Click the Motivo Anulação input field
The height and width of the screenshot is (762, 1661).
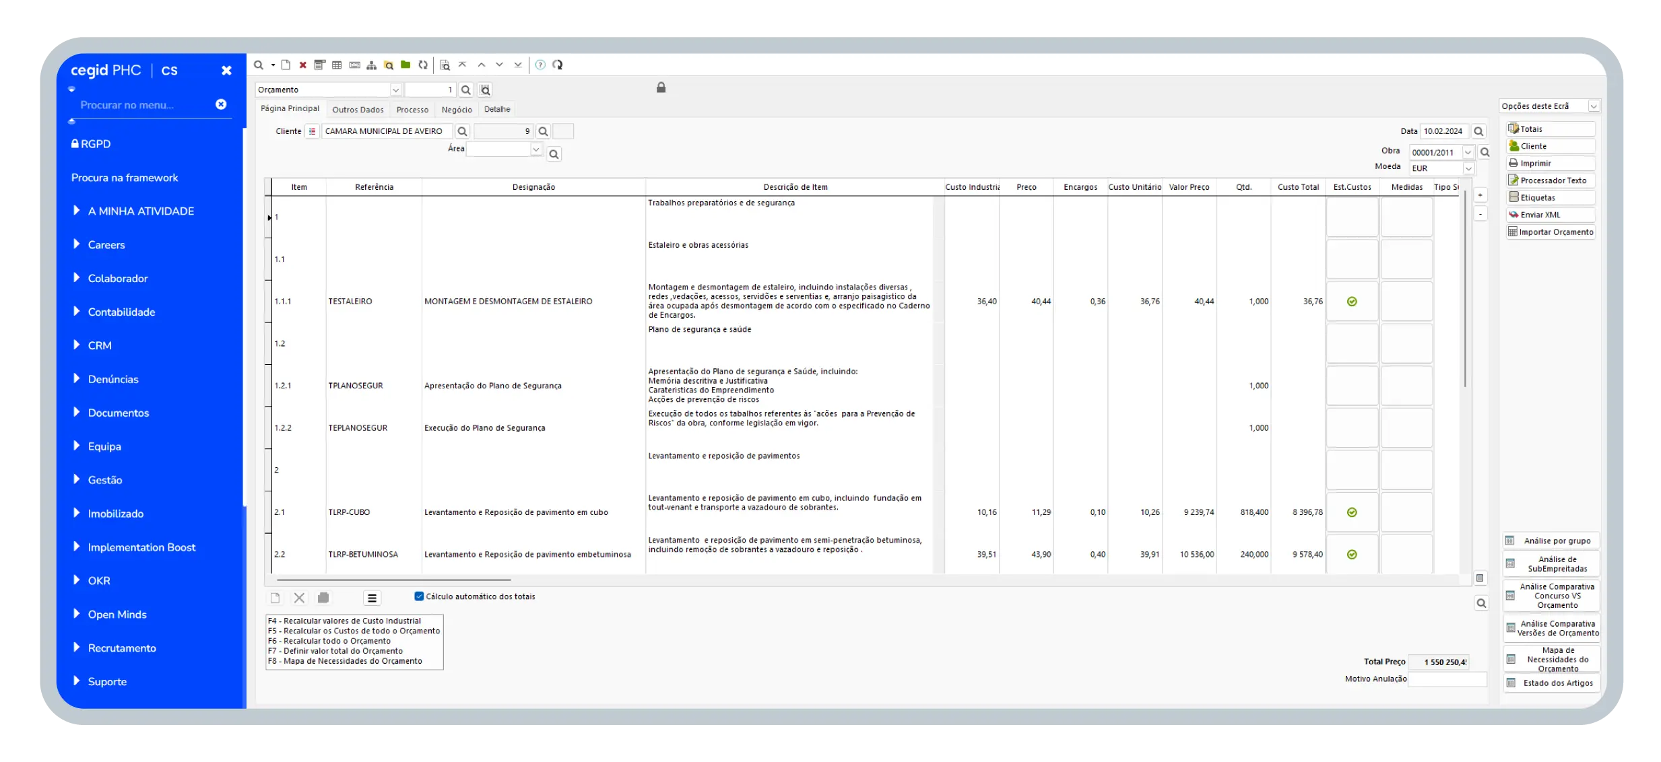click(1447, 679)
